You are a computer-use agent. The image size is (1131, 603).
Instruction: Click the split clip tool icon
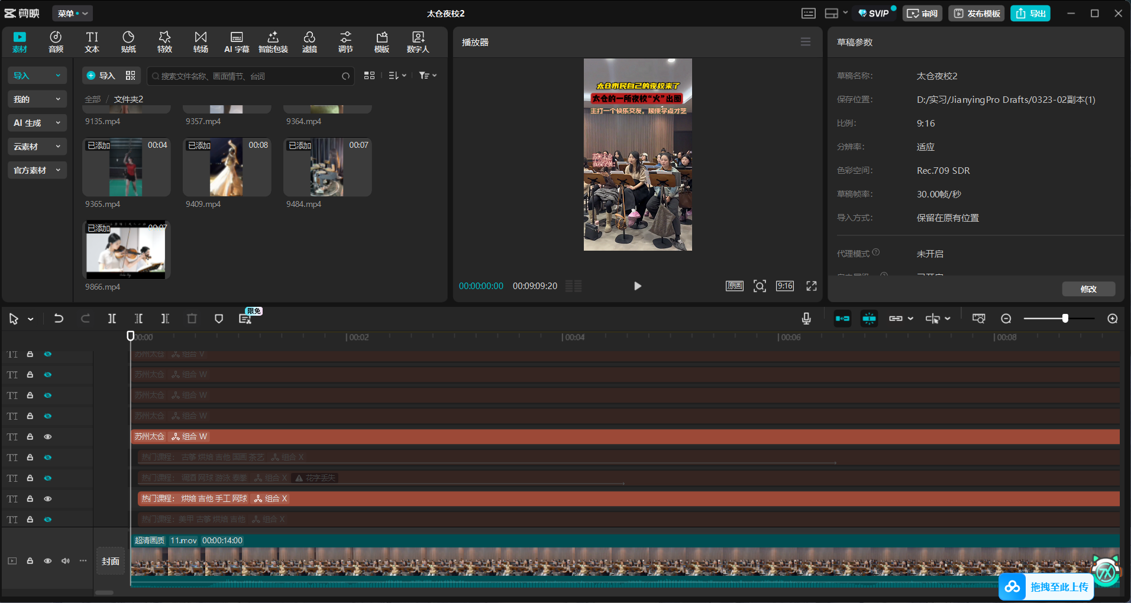pyautogui.click(x=112, y=319)
